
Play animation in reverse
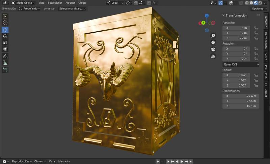coord(177,161)
